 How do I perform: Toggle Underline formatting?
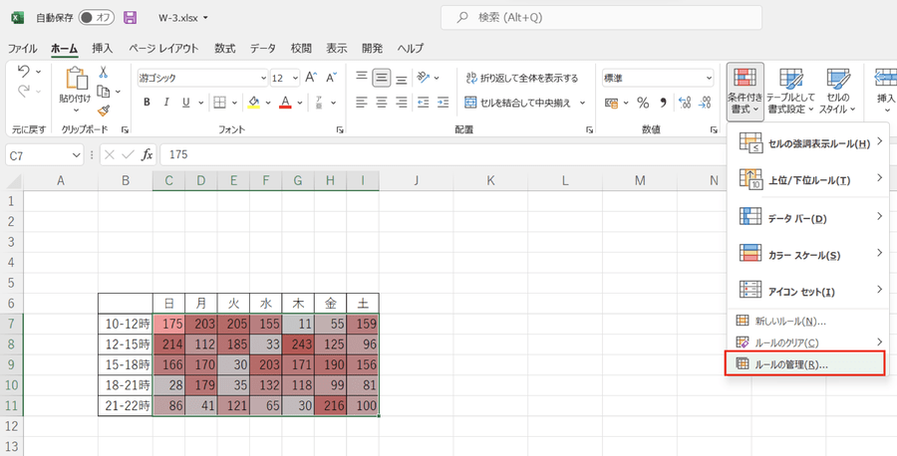pos(186,103)
